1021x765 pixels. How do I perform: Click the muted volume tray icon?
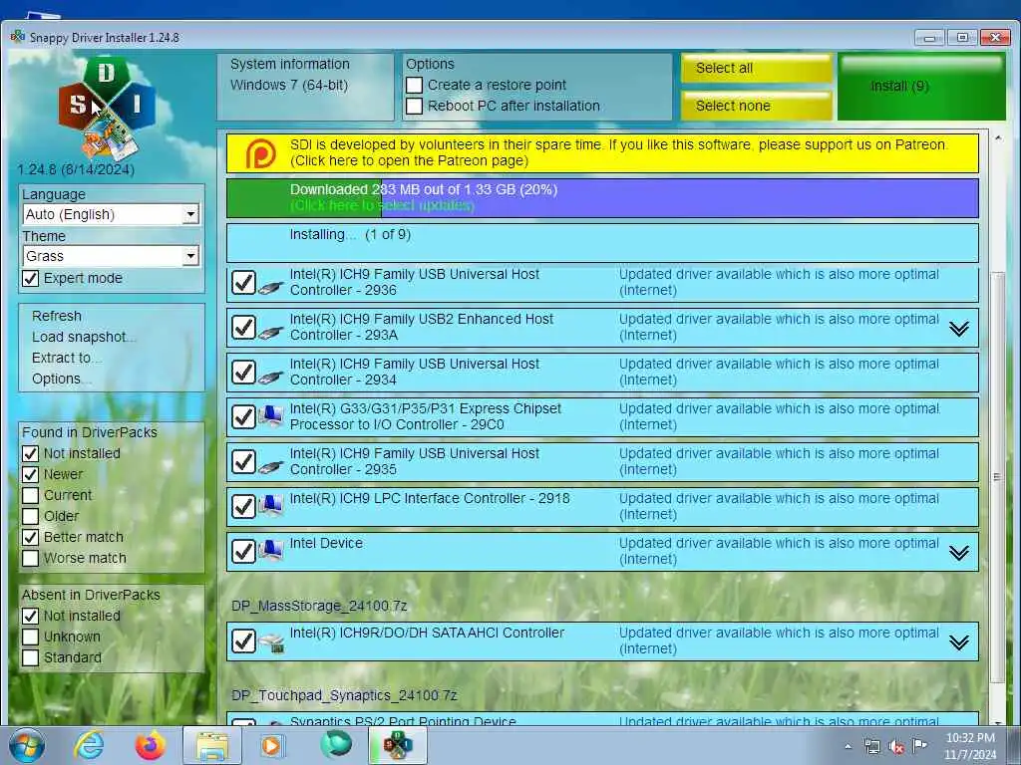click(896, 747)
